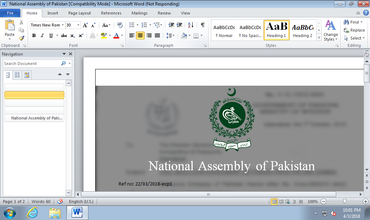
Task: Open Navigation pane options dropdown
Action: (64, 54)
